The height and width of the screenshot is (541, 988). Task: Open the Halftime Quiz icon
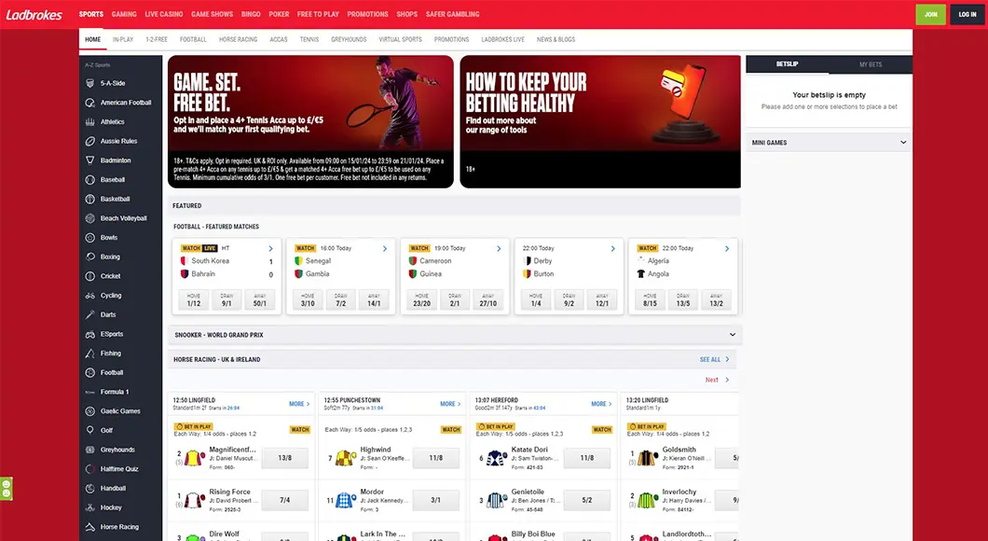(x=90, y=469)
